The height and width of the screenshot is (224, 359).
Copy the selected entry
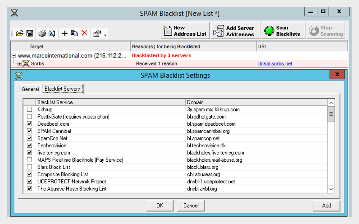(x=74, y=33)
